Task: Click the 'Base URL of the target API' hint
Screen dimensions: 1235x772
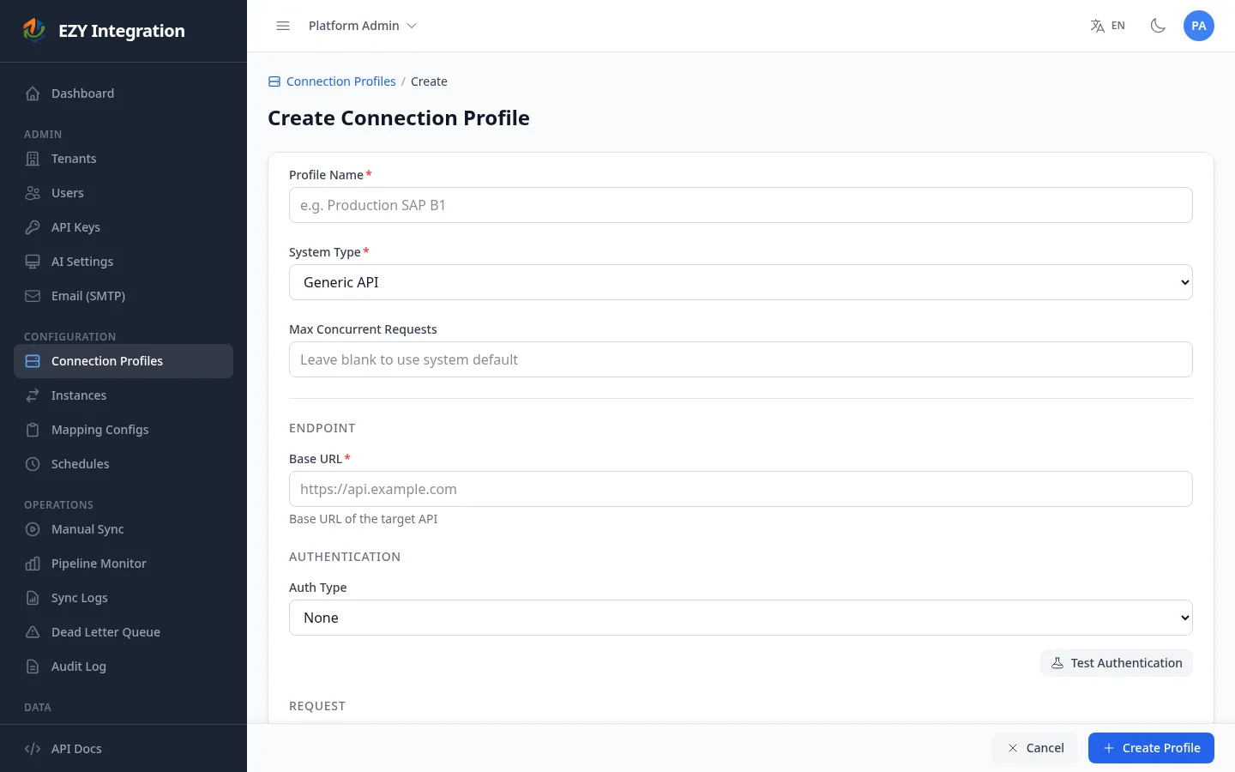Action: click(x=364, y=519)
